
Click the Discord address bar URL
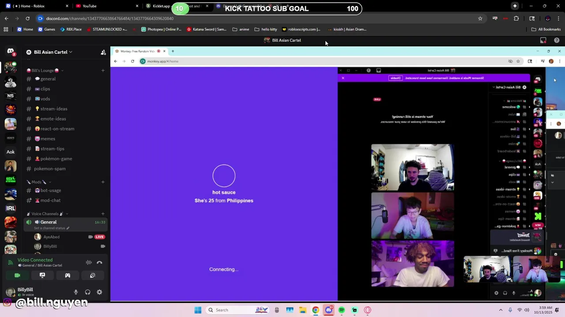(x=110, y=18)
